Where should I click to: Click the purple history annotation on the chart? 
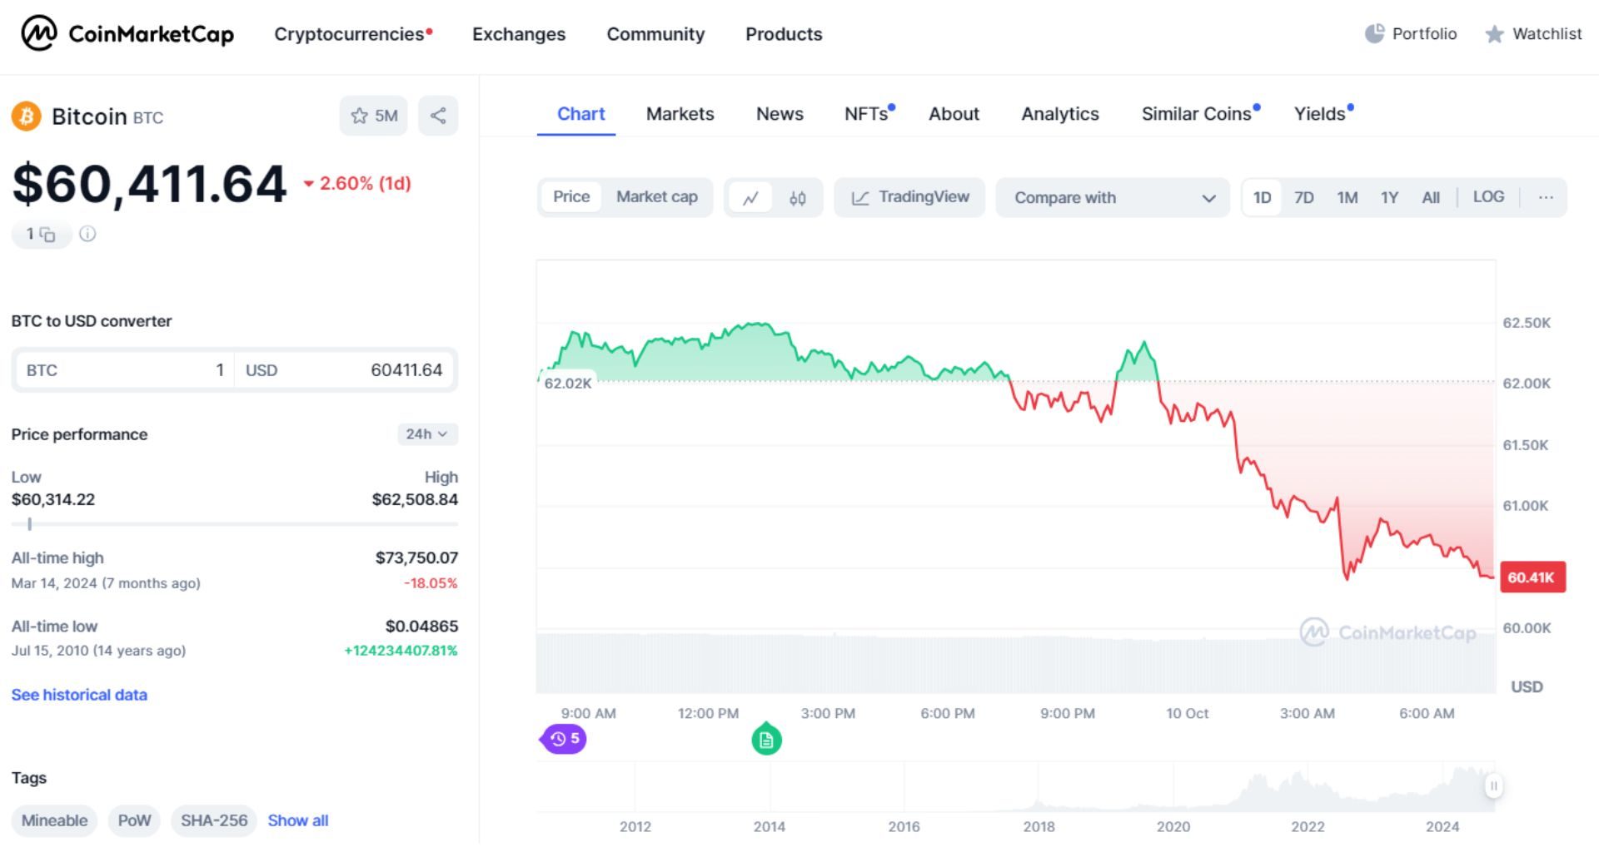(565, 739)
